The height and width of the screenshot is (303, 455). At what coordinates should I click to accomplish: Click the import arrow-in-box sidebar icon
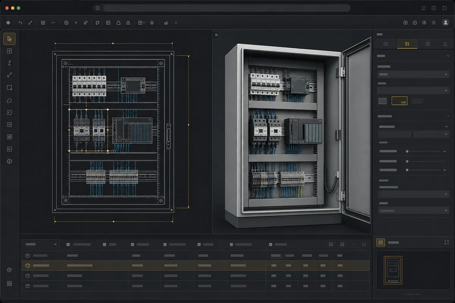point(9,149)
